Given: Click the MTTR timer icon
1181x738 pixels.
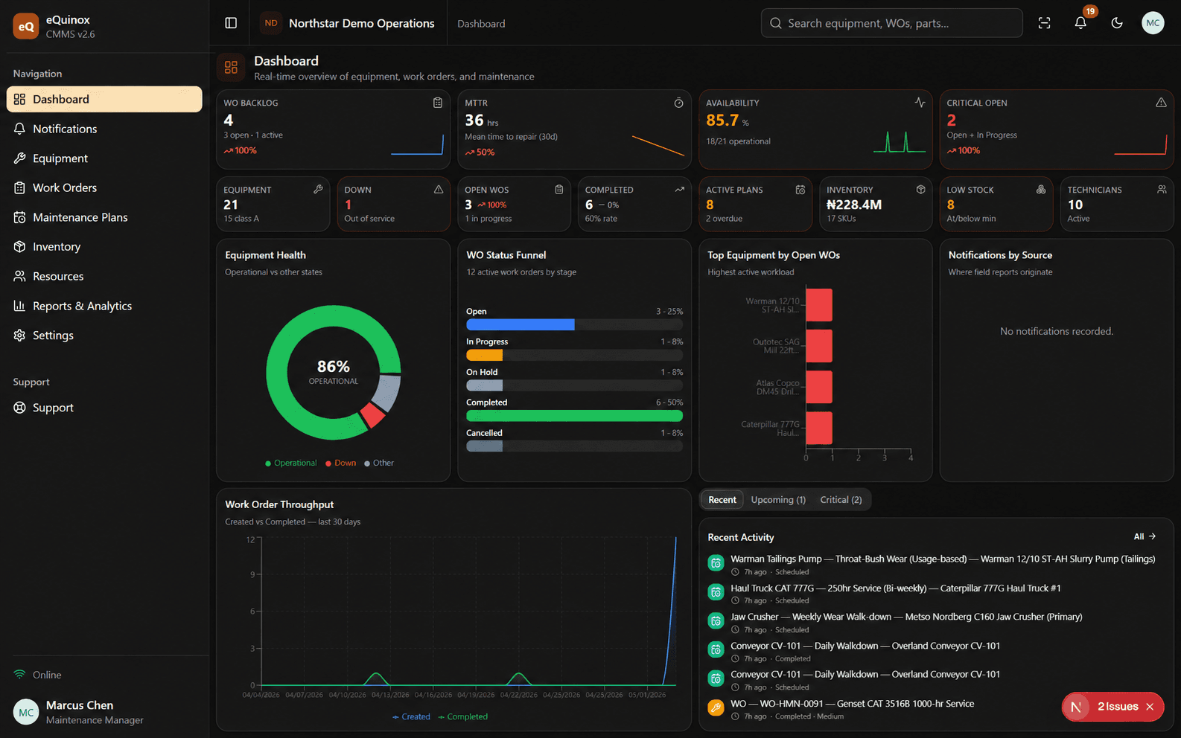Looking at the screenshot, I should [678, 103].
